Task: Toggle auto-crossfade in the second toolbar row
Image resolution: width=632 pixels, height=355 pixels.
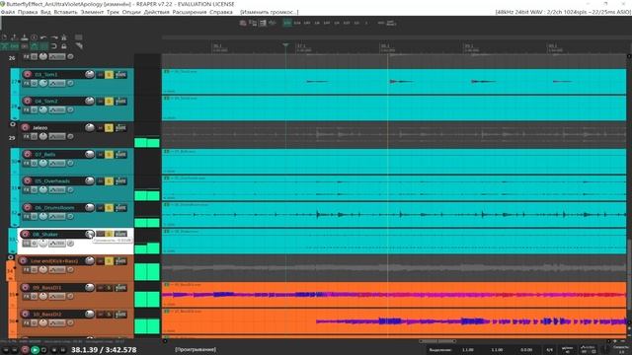Action: click(4, 46)
